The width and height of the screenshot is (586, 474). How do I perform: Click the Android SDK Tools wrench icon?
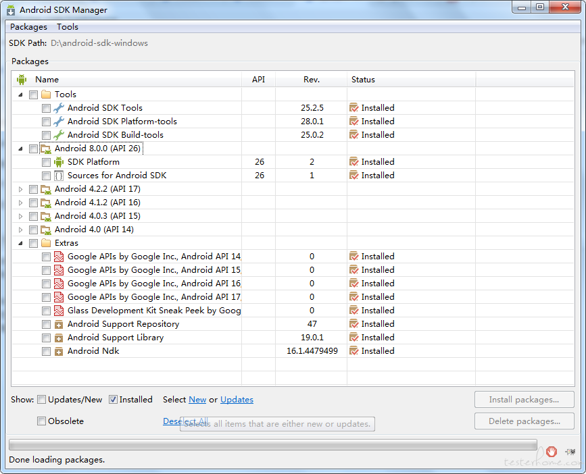point(59,108)
